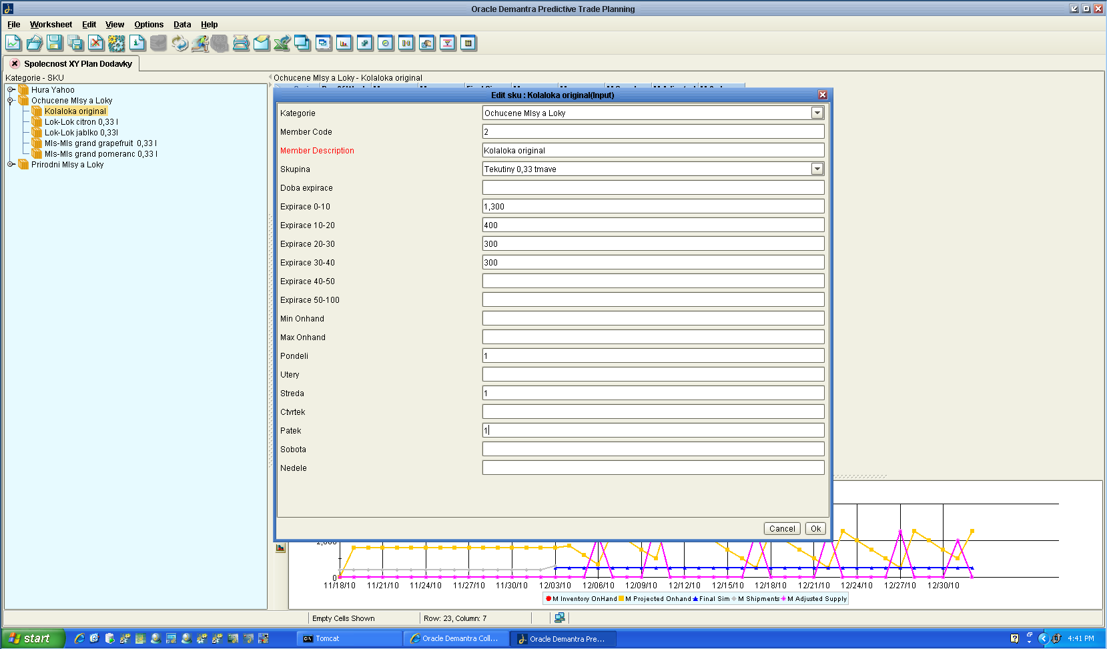Click the table grid toolbar icon
This screenshot has width=1107, height=649.
[x=468, y=43]
